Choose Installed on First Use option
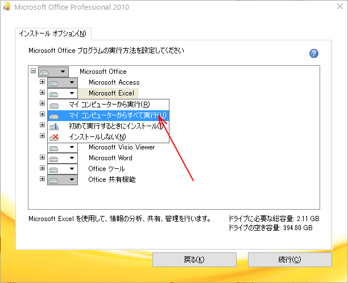The height and width of the screenshot is (283, 348). [108, 126]
